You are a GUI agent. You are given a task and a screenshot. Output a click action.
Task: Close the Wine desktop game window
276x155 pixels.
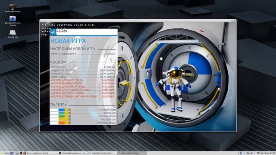coord(235,21)
